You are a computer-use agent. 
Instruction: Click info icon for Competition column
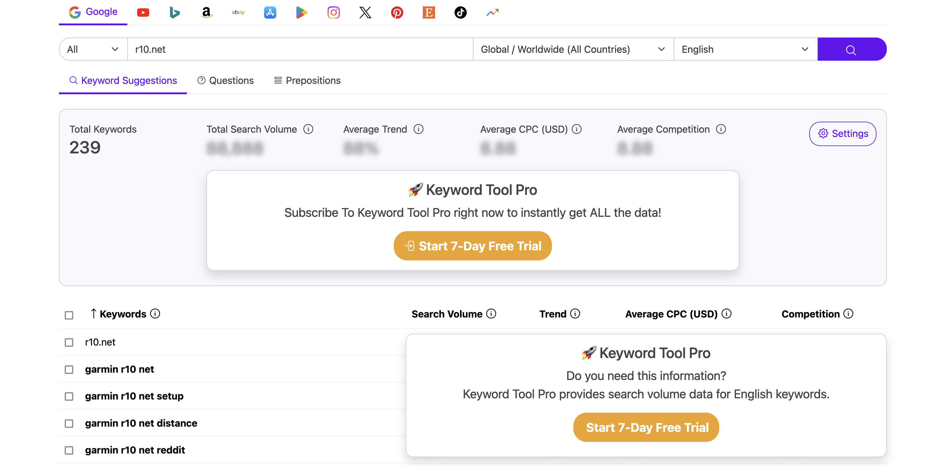point(848,314)
